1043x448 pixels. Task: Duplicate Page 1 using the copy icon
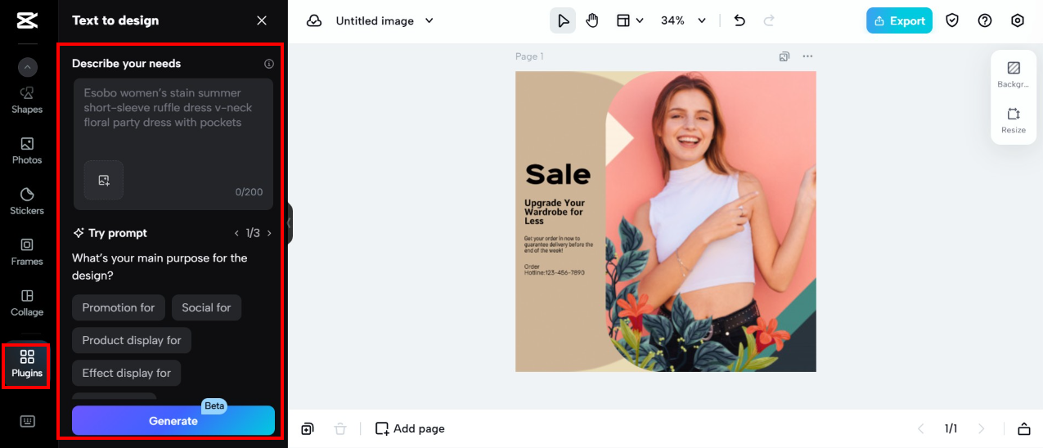[784, 56]
